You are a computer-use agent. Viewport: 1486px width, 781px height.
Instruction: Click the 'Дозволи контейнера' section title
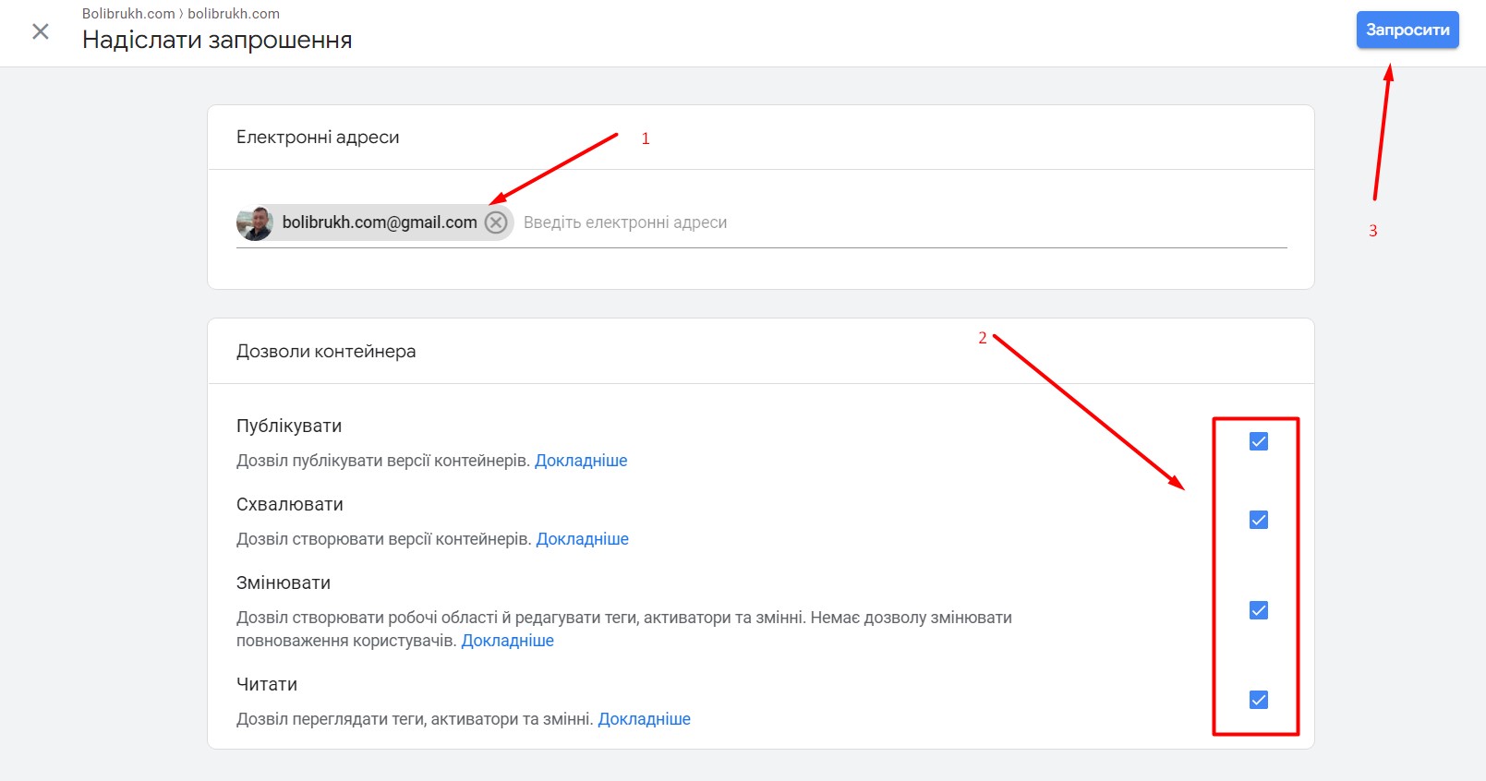pyautogui.click(x=326, y=352)
